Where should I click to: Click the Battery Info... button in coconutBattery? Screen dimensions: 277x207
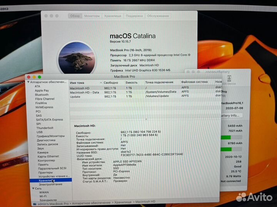coord(232,116)
